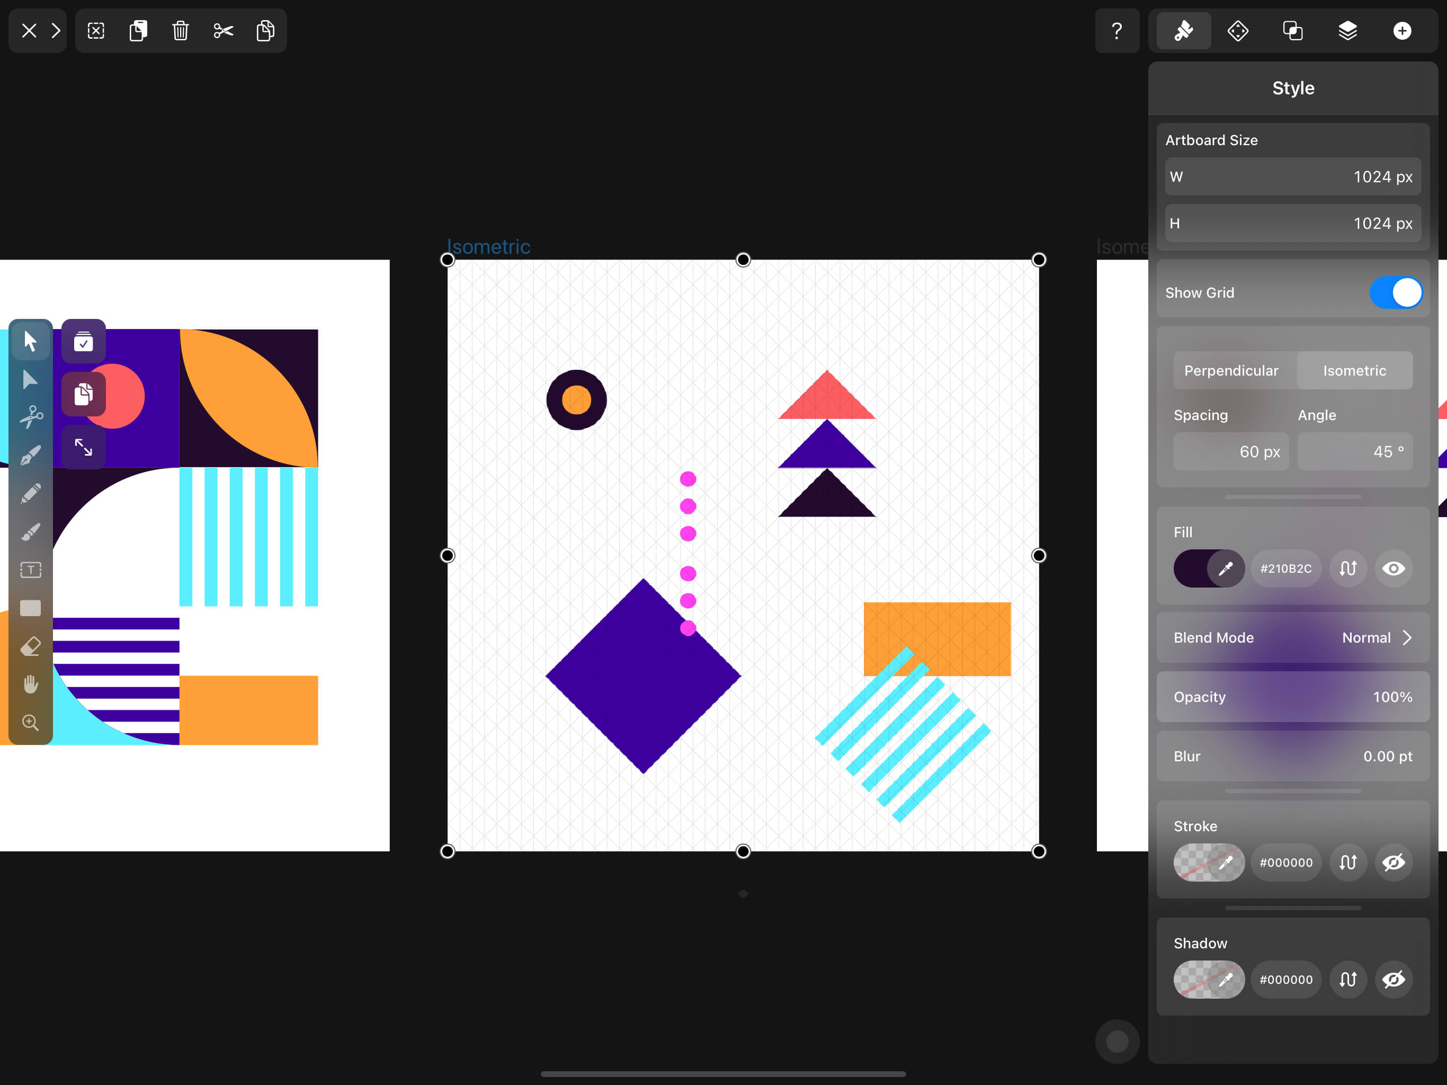This screenshot has height=1085, width=1447.
Task: Delete selection with the trash icon
Action: click(181, 31)
